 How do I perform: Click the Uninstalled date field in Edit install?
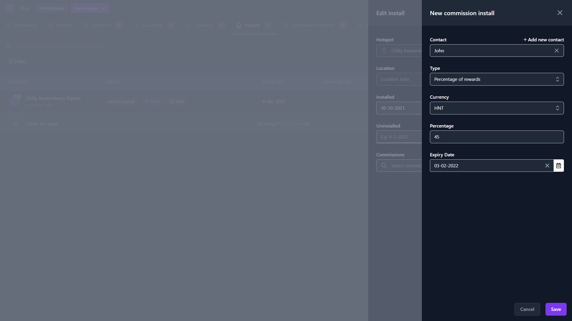tap(399, 137)
